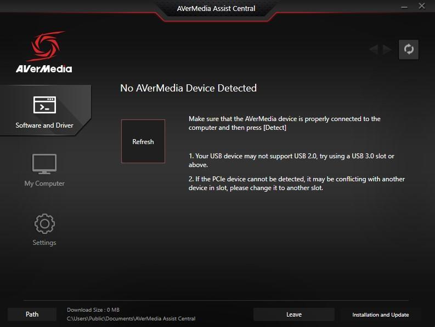Screen dimensions: 435x327
Task: Minimize the AVerMedia Assist Central window
Action: tap(404, 7)
